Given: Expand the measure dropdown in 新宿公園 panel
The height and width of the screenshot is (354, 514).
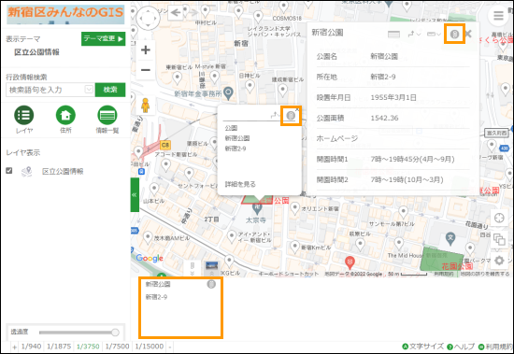Looking at the screenshot, I should tap(434, 34).
